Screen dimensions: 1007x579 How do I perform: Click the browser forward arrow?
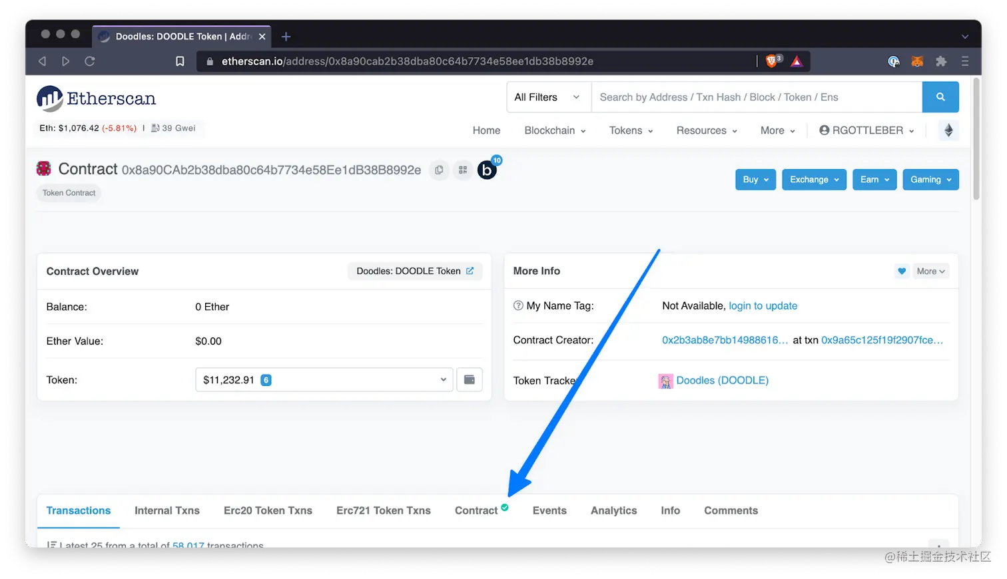click(65, 61)
